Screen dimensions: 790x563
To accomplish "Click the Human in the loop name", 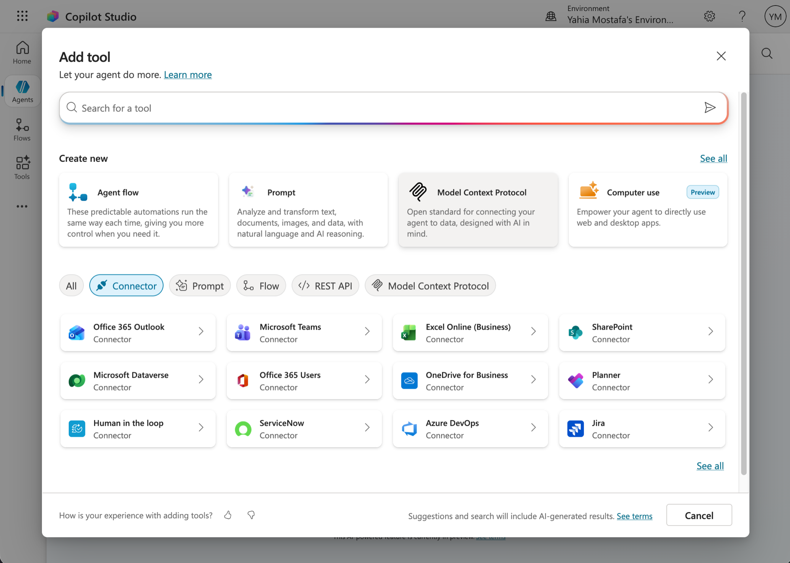I will click(x=128, y=423).
